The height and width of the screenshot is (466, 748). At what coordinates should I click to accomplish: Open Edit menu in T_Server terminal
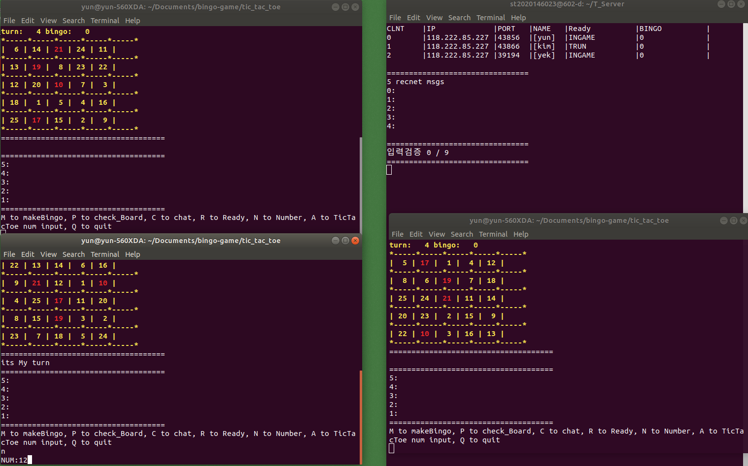[413, 18]
